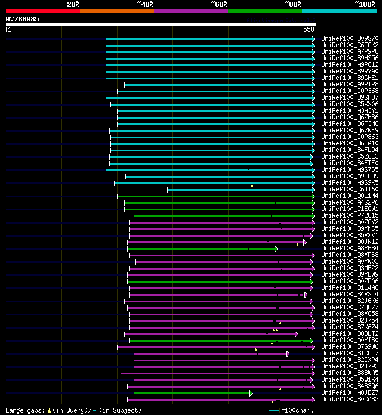Click the white query length bar

161,24
